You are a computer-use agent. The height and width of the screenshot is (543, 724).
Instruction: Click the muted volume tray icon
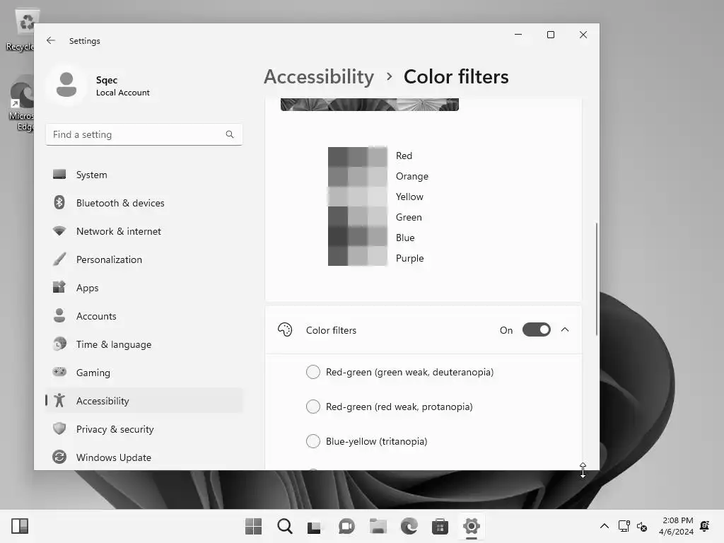coord(642,526)
